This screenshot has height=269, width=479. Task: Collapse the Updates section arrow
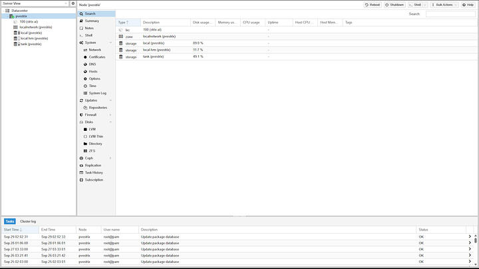coord(110,100)
